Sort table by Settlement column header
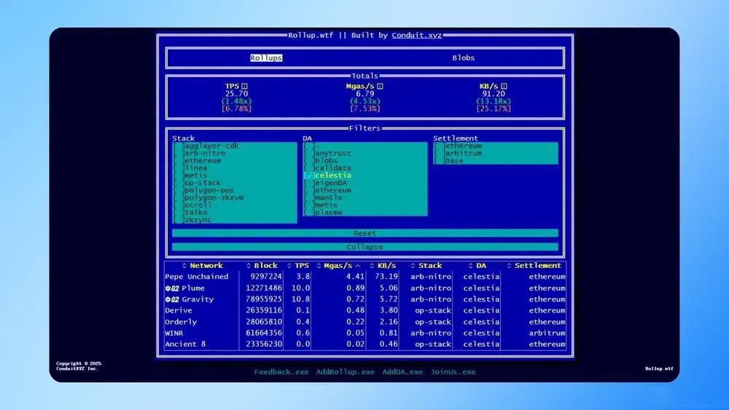The width and height of the screenshot is (729, 410). [537, 266]
